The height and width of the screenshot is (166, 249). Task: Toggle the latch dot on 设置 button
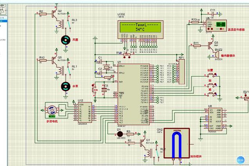215,74
